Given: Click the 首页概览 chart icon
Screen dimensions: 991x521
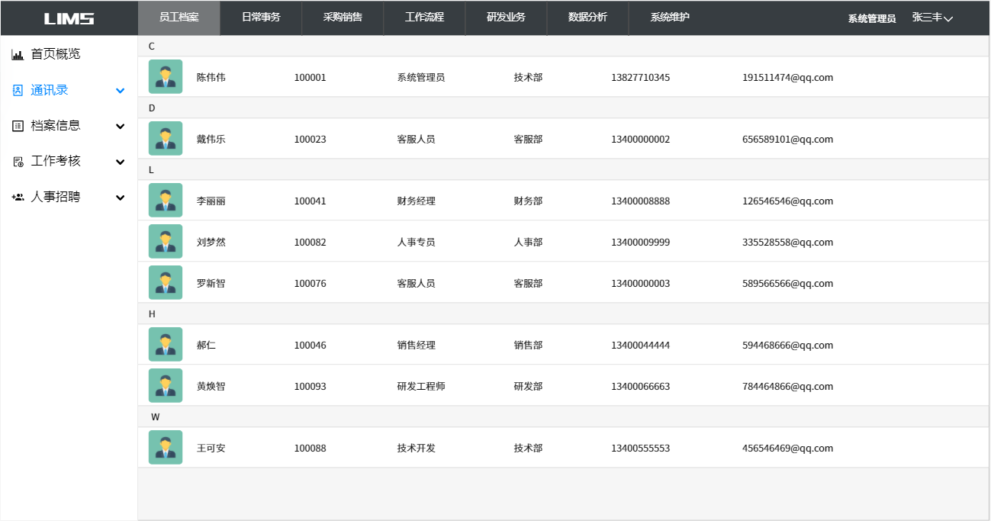Looking at the screenshot, I should tap(18, 54).
